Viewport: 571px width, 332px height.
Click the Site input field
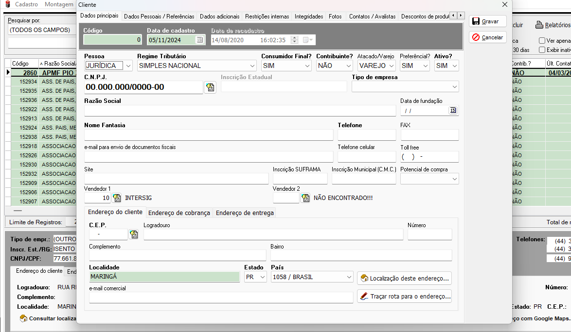click(x=176, y=179)
